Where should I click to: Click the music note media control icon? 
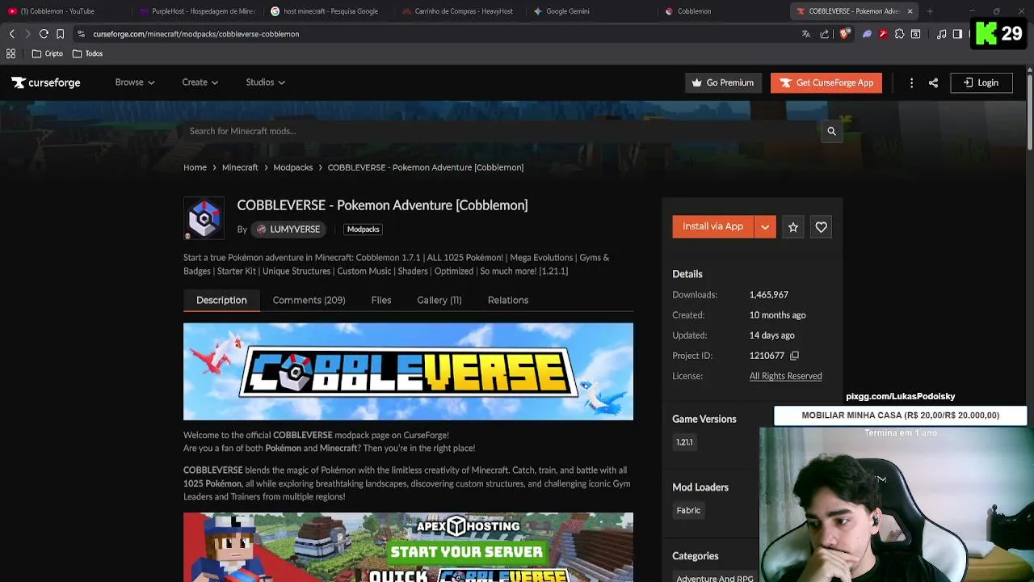[942, 34]
